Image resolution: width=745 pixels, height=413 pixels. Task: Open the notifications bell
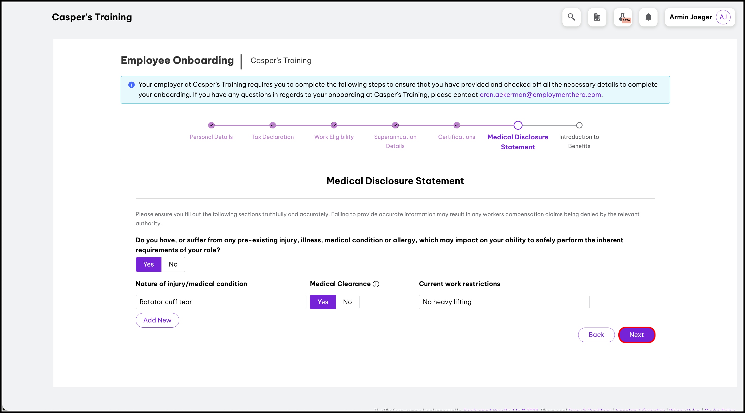click(648, 17)
